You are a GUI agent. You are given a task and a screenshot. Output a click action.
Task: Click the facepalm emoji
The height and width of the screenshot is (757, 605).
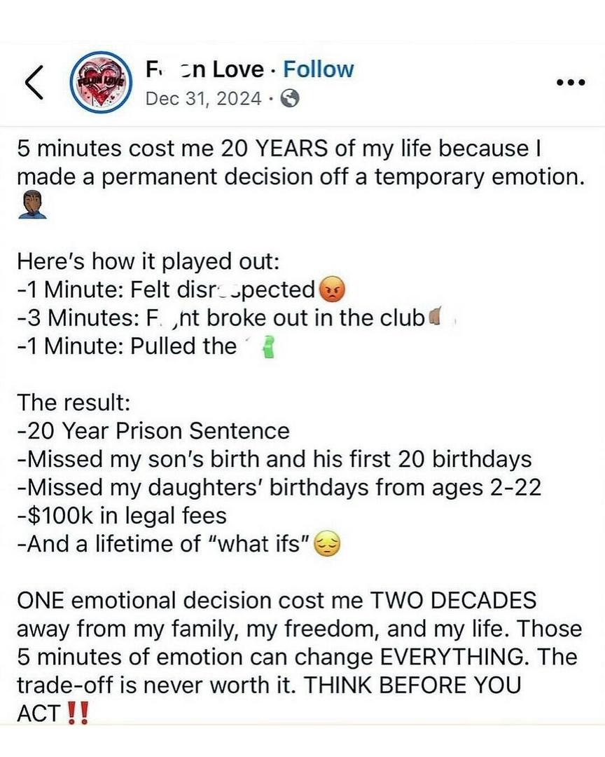point(32,205)
